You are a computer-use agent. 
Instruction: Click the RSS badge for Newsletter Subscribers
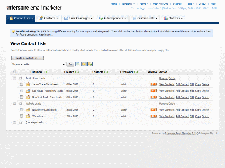tap(154, 110)
